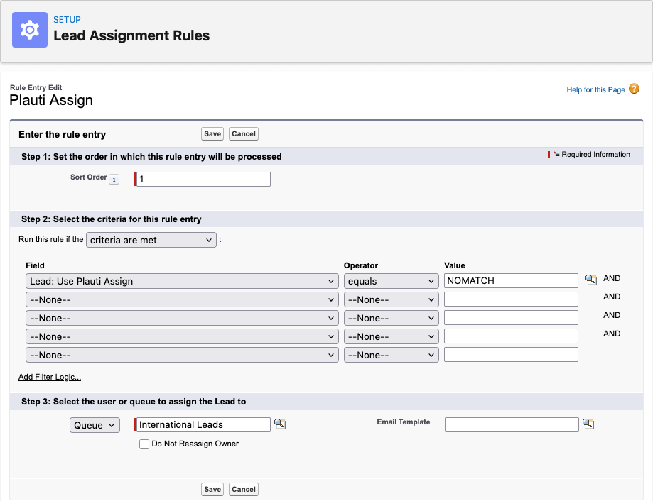Click the top Save button

[x=212, y=134]
